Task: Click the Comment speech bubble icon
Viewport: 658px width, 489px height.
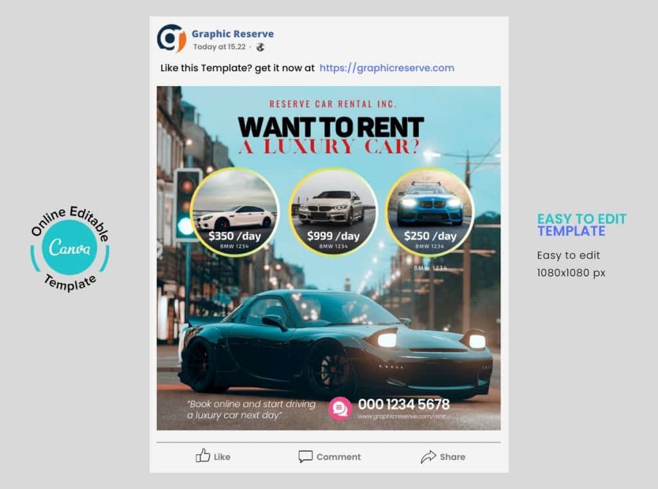Action: pyautogui.click(x=306, y=456)
